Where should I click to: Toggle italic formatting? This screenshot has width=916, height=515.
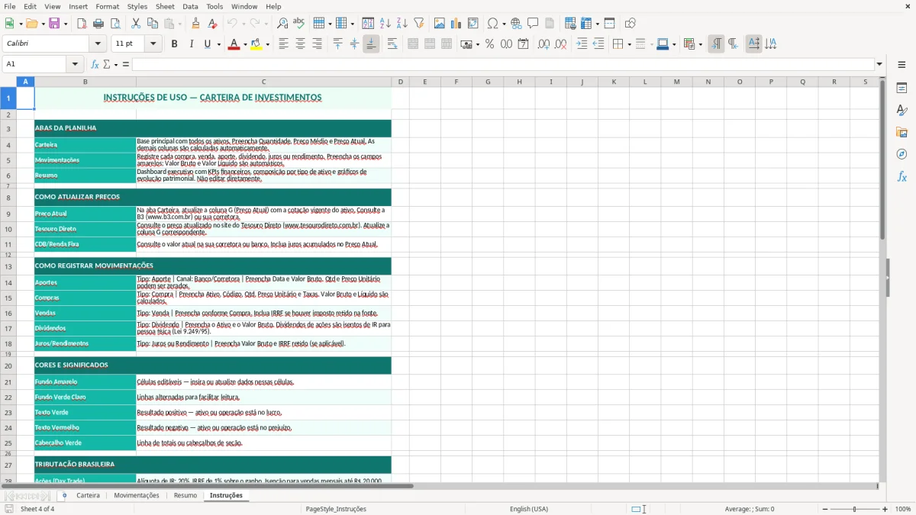tap(191, 44)
